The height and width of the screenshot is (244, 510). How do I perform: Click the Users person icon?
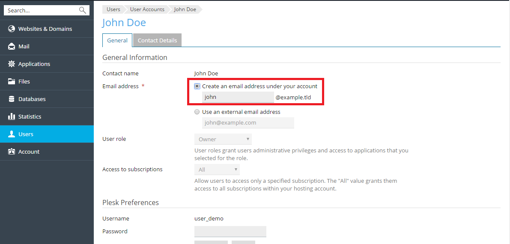coord(12,134)
